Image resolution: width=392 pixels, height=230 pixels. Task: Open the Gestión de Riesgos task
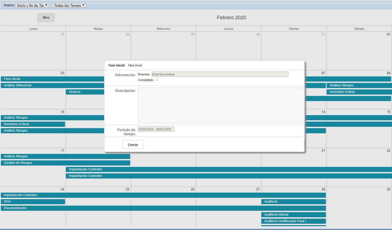[65, 163]
